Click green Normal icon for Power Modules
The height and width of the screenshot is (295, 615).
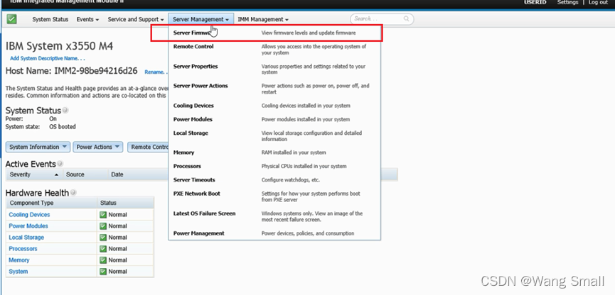[103, 226]
